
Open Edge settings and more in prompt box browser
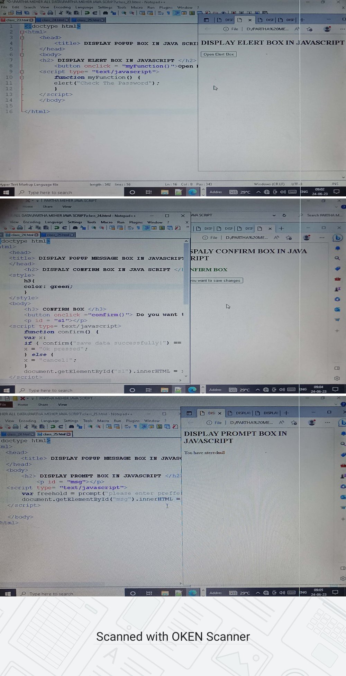coord(327,423)
